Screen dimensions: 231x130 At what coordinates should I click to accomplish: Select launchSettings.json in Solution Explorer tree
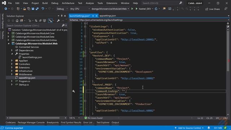tap(32, 57)
